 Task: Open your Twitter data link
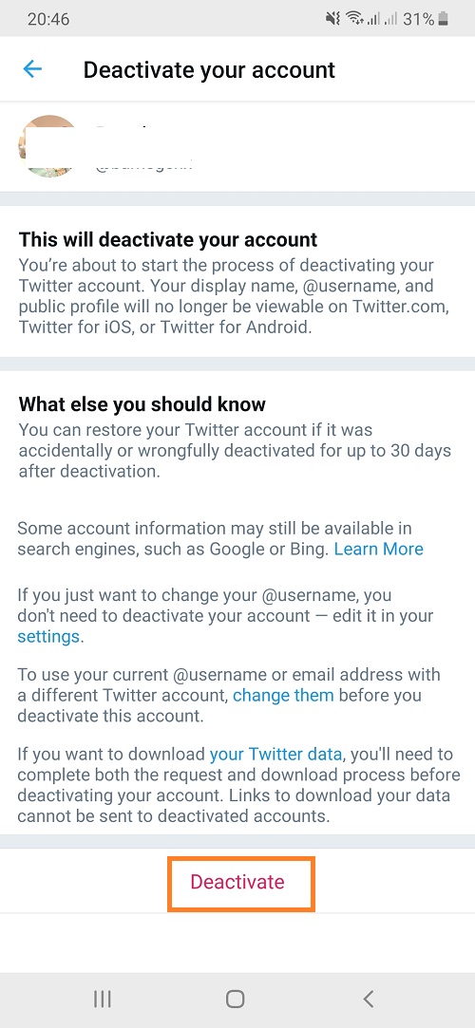click(275, 754)
